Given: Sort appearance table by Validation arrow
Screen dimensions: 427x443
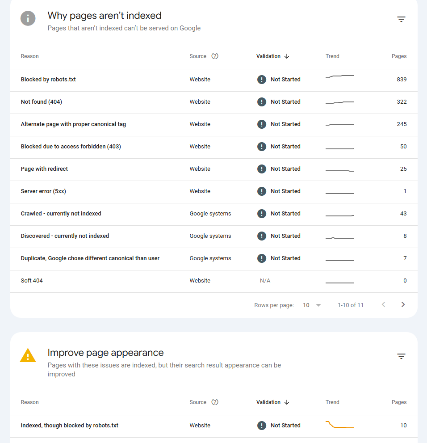Looking at the screenshot, I should click(x=287, y=402).
